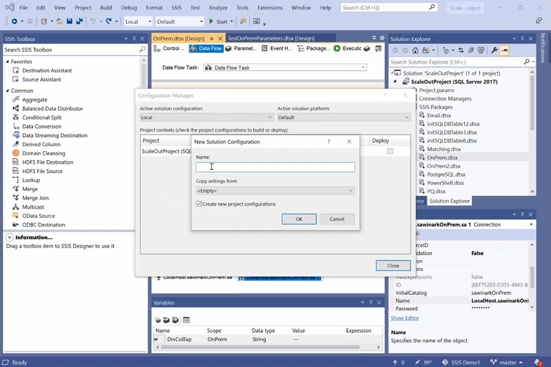Open the Build menu
This screenshot has height=367, width=551.
[106, 7]
